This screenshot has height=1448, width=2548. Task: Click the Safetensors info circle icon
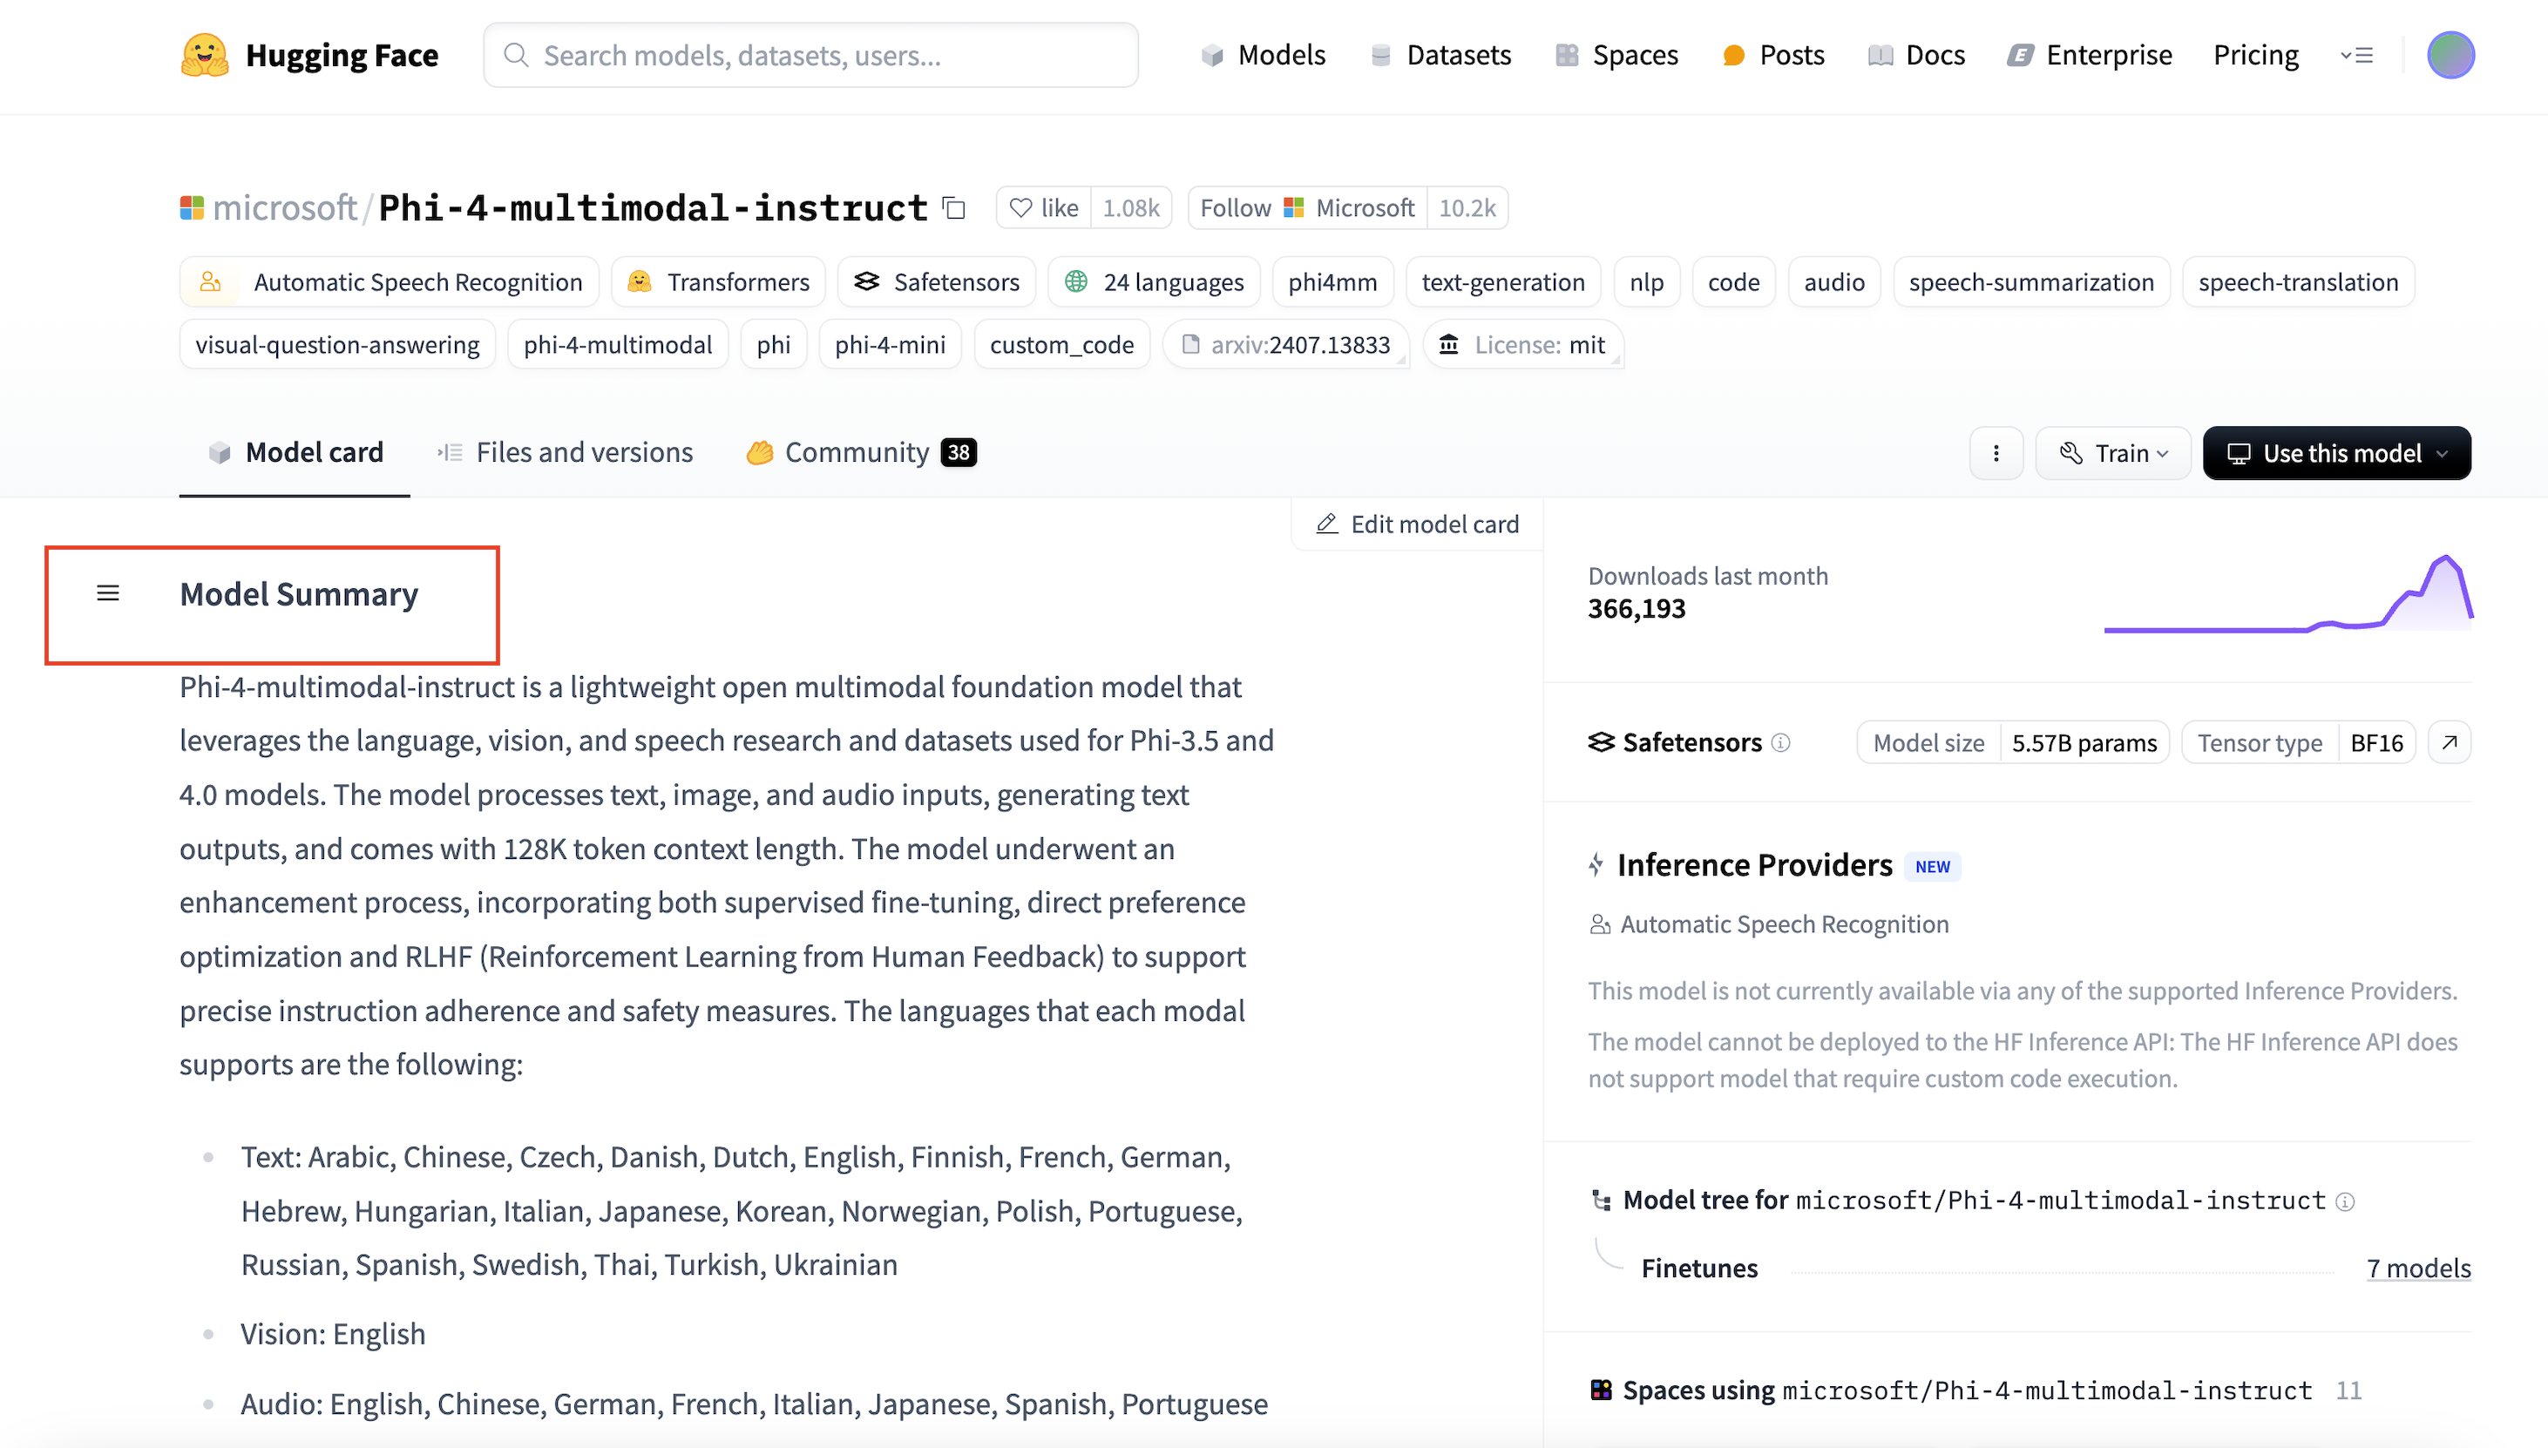[x=1781, y=743]
